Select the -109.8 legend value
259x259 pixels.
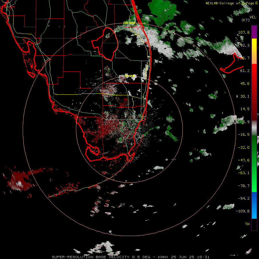pyautogui.click(x=243, y=211)
